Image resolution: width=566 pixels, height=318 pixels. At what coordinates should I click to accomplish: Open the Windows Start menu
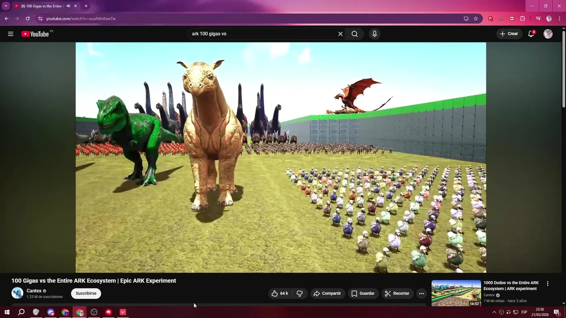7,312
